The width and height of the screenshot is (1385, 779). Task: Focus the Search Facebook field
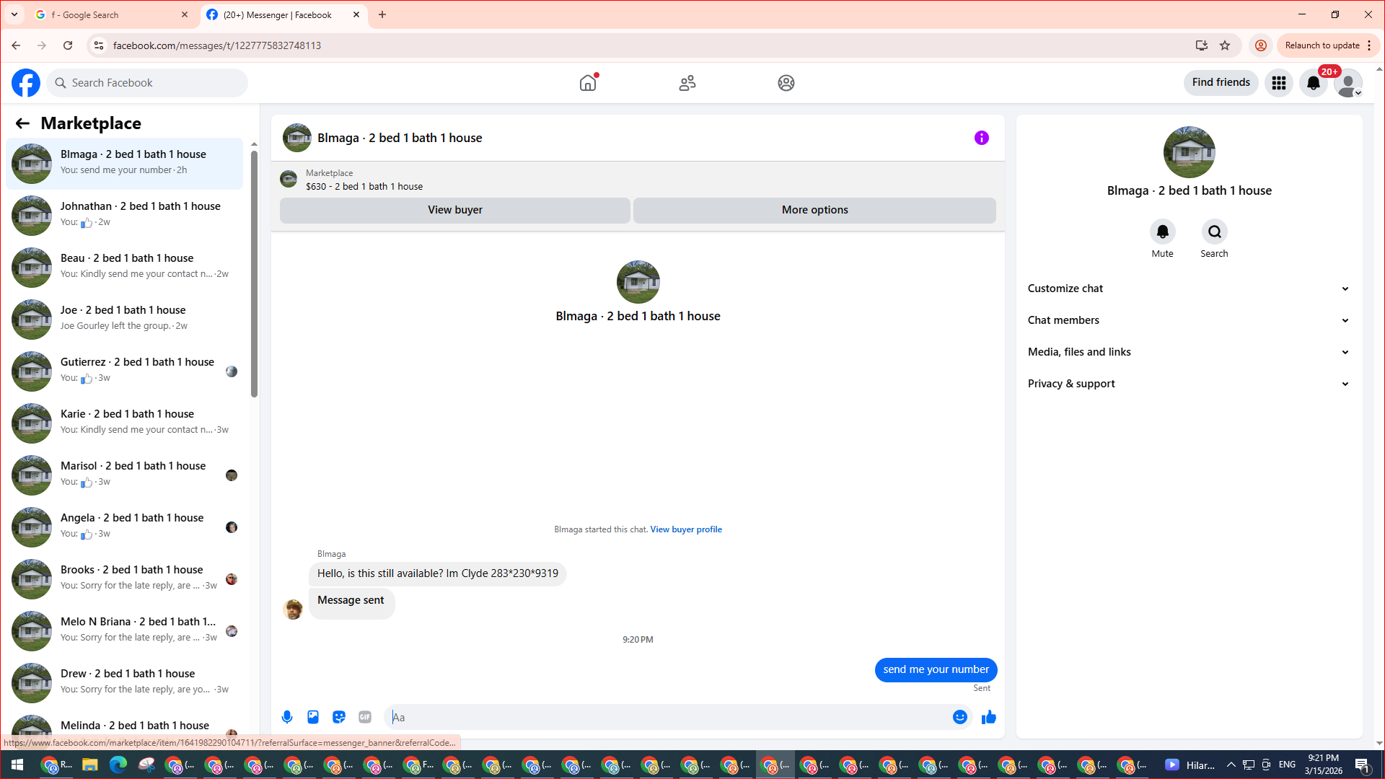[147, 83]
